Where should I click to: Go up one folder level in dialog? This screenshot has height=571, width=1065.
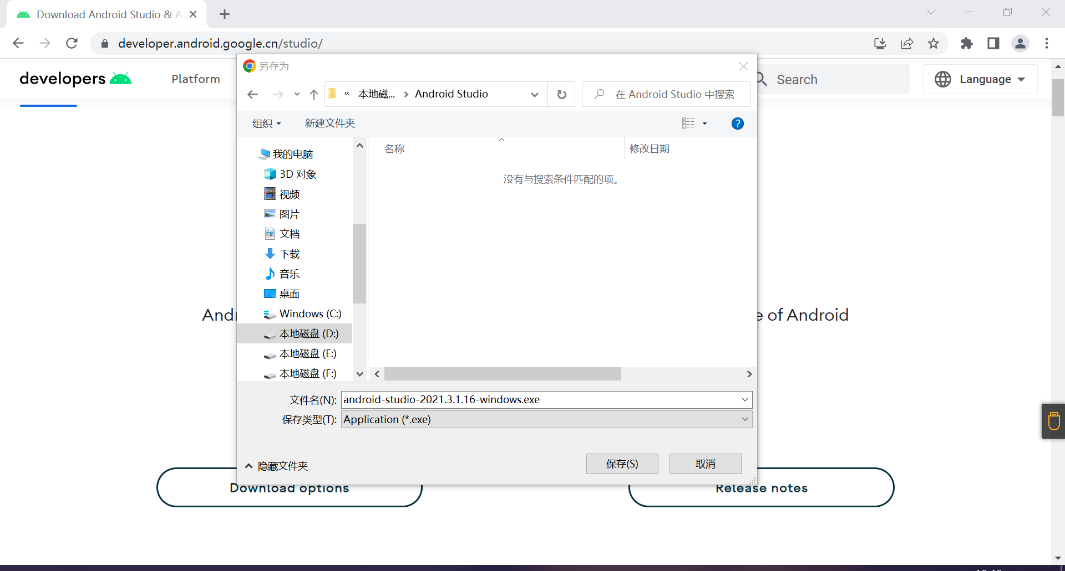tap(314, 95)
